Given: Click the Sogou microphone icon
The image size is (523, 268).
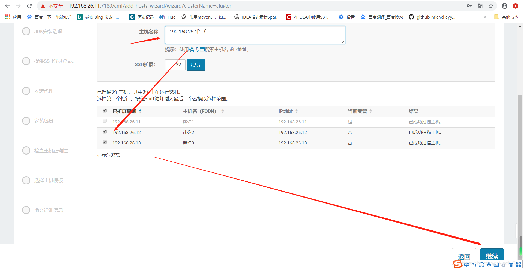Looking at the screenshot, I should [x=489, y=264].
